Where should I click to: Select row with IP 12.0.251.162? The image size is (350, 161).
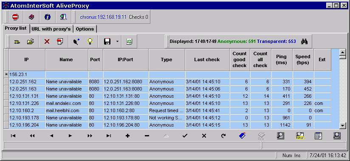point(170,82)
